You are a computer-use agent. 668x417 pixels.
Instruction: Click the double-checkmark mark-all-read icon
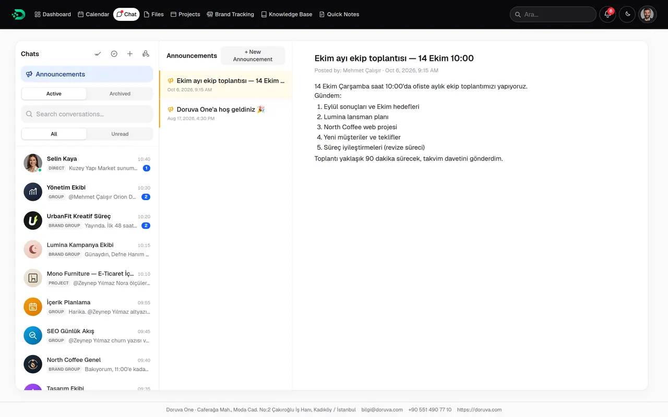coord(98,54)
